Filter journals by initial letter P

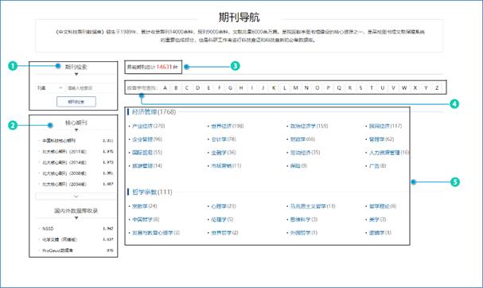(328, 88)
